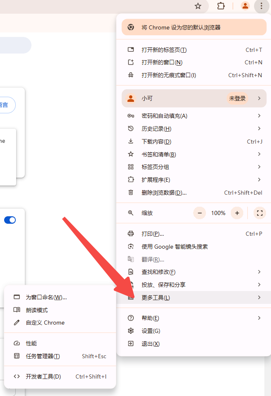Screen dimensions: 271x396
Task: Click the history clock icon beside 历史记录
Action: [x=131, y=129]
